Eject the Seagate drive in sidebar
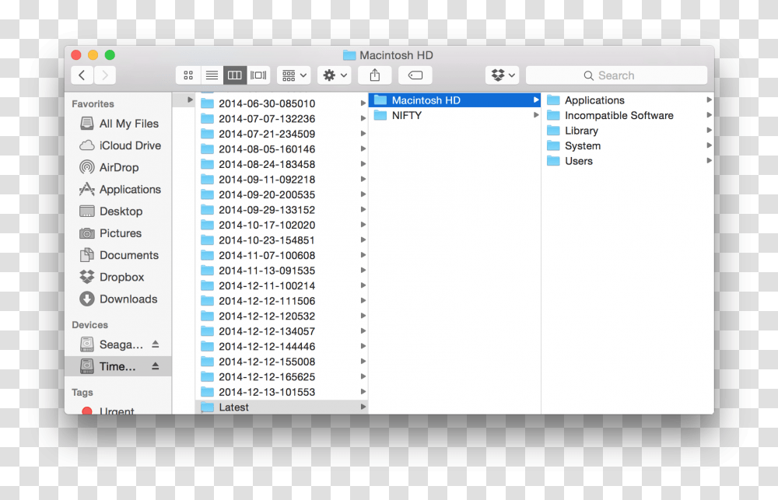Screen dimensions: 778x500 (x=155, y=344)
